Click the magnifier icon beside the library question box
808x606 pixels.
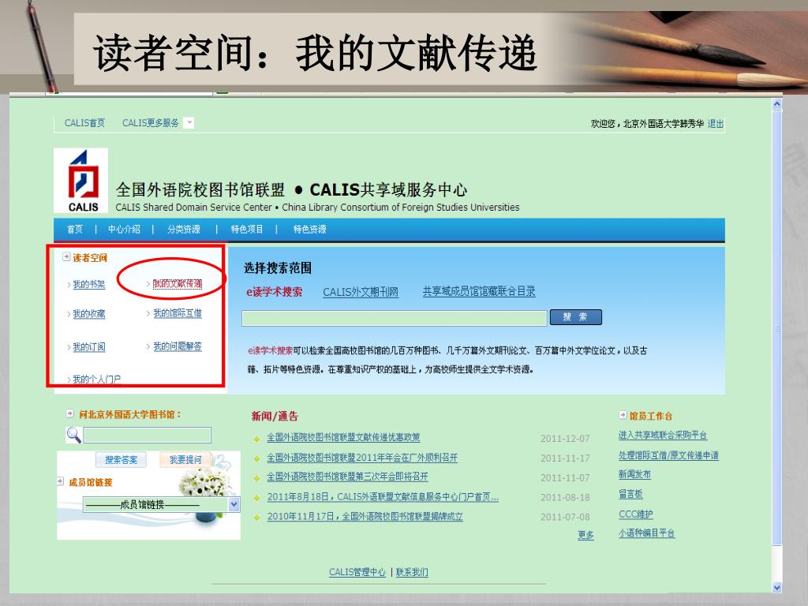tap(74, 435)
